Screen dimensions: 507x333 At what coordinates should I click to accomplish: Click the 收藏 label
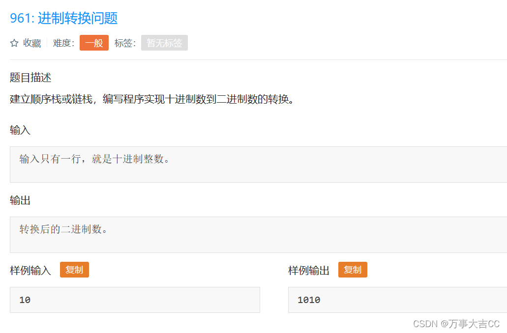[32, 43]
